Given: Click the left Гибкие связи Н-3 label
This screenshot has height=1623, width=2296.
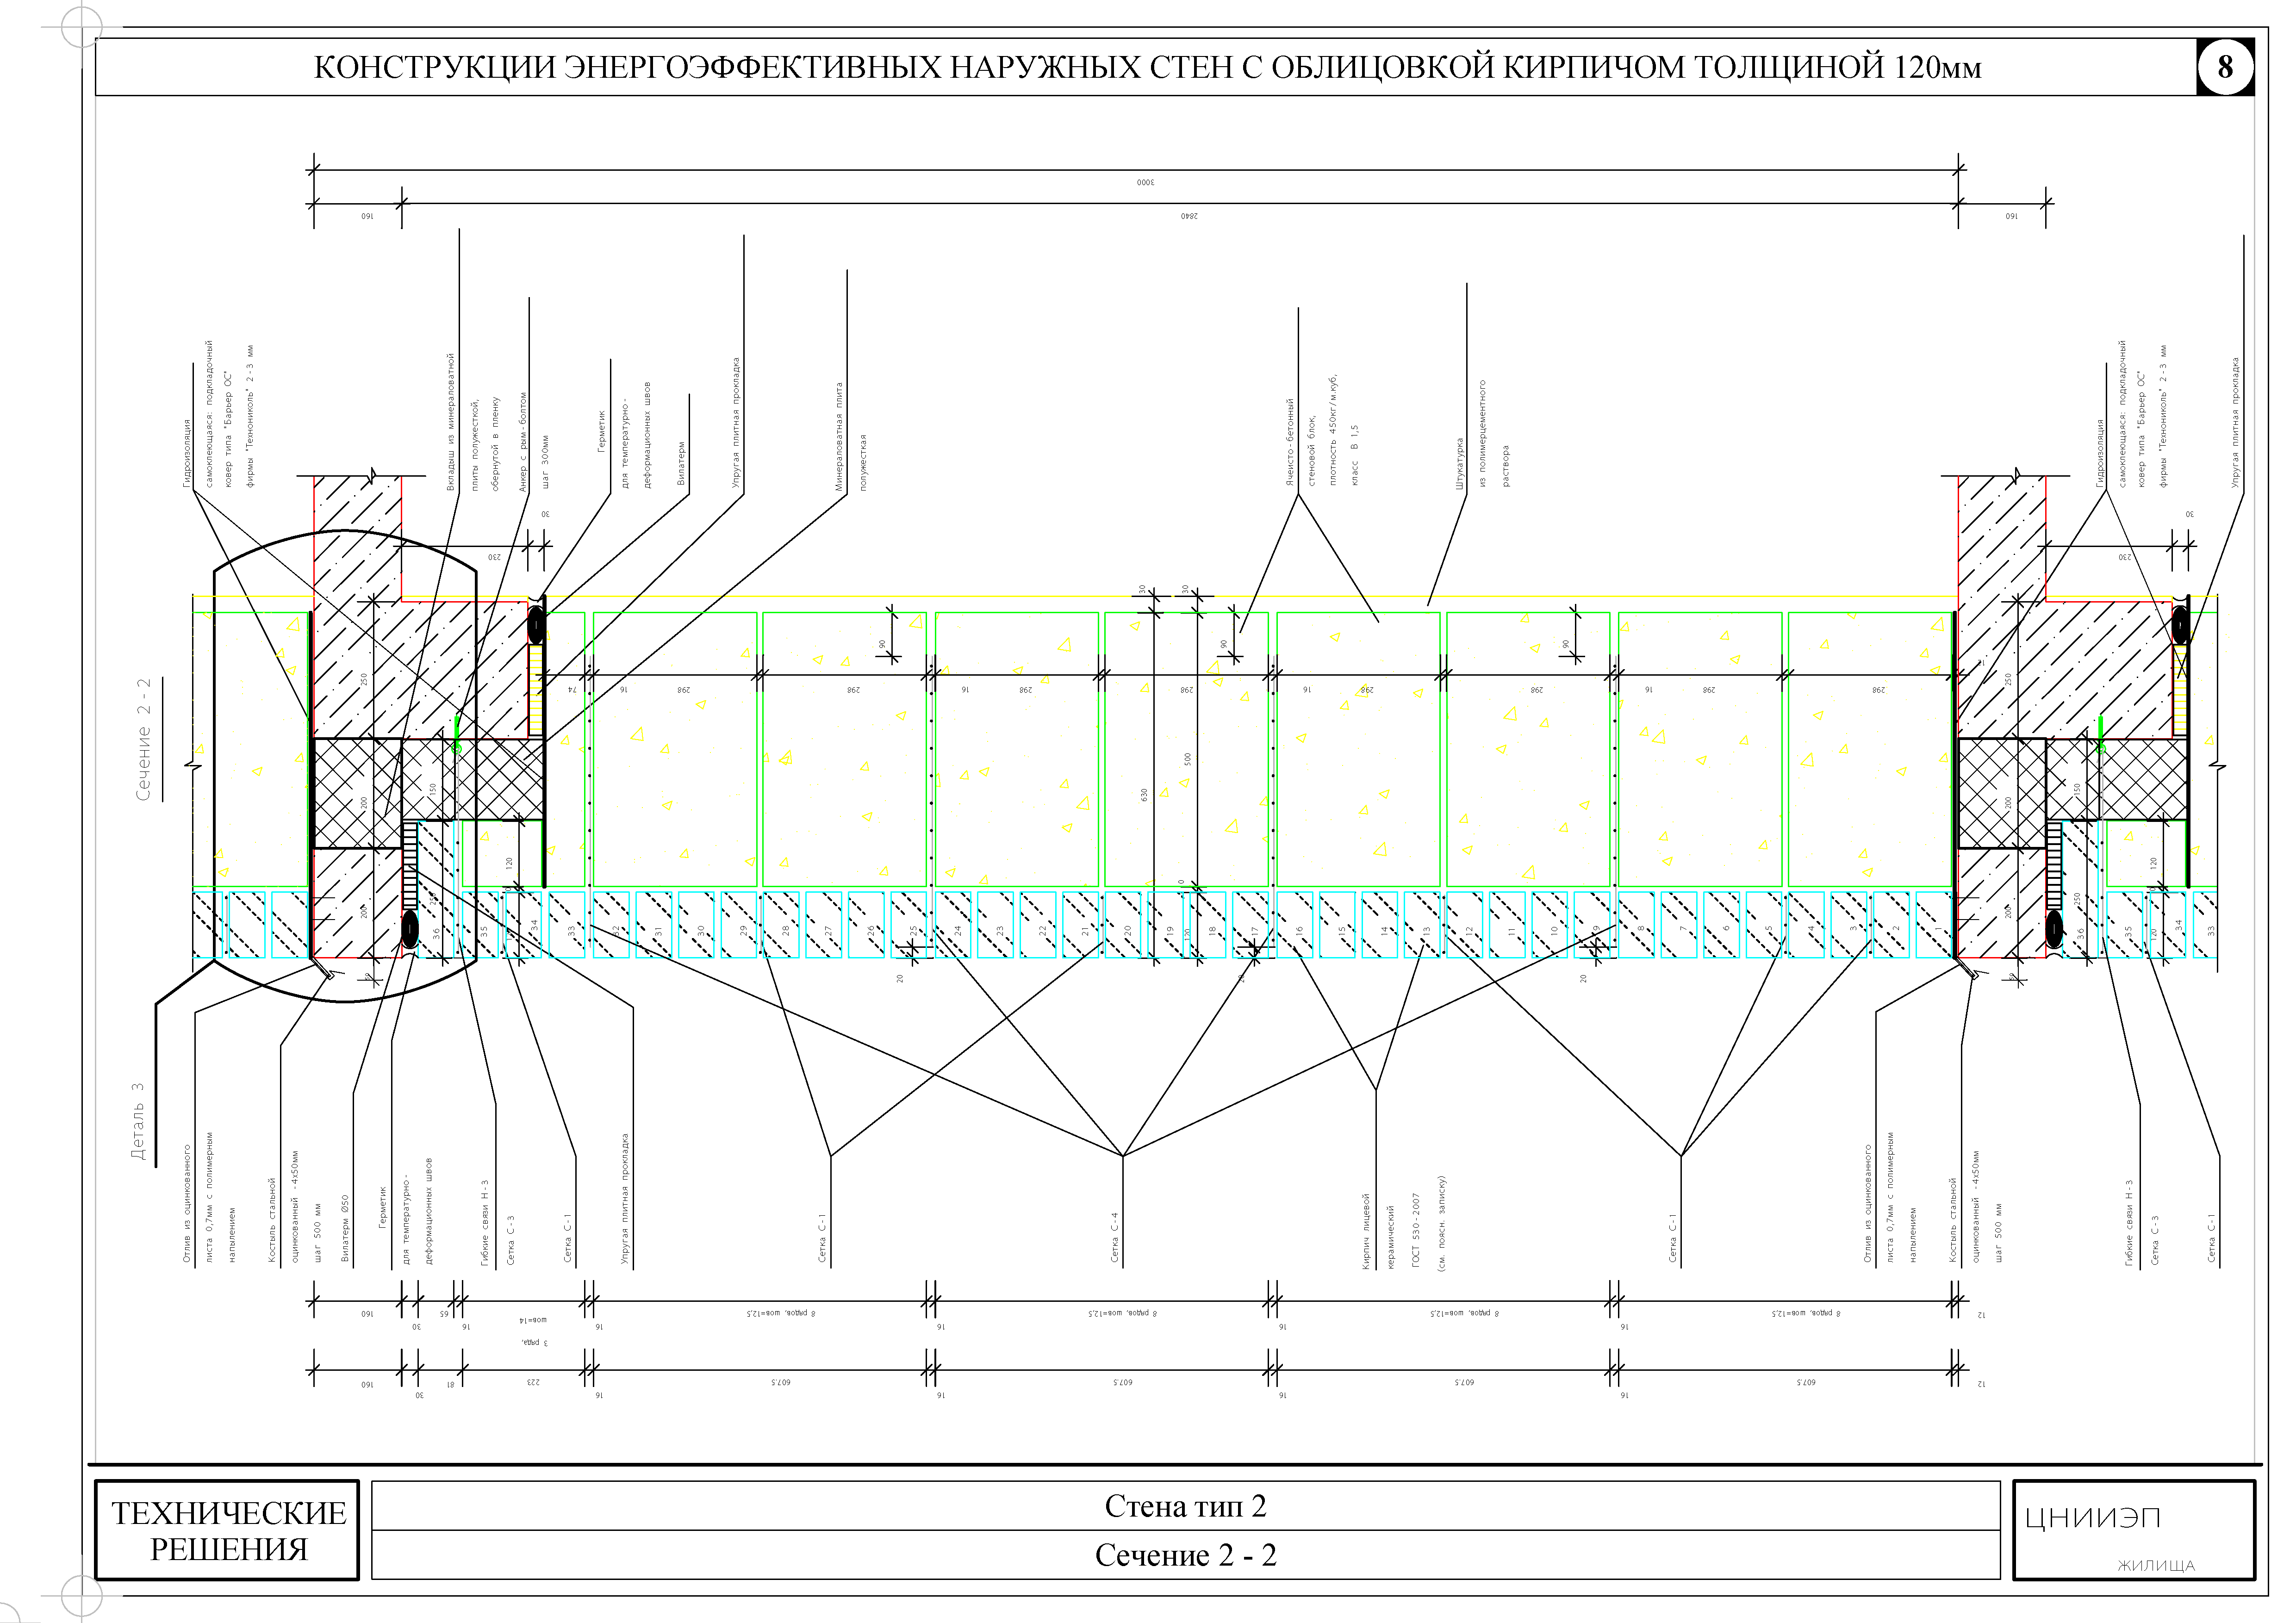Looking at the screenshot, I should coord(485,1223).
